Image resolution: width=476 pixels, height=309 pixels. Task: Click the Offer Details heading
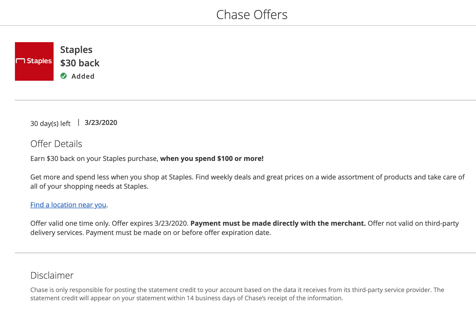click(56, 144)
